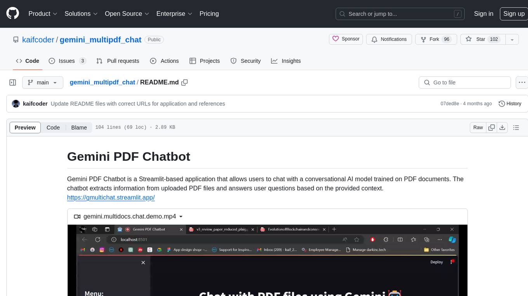Expand the Solutions menu
Viewport: 528px width, 296px height.
(81, 14)
